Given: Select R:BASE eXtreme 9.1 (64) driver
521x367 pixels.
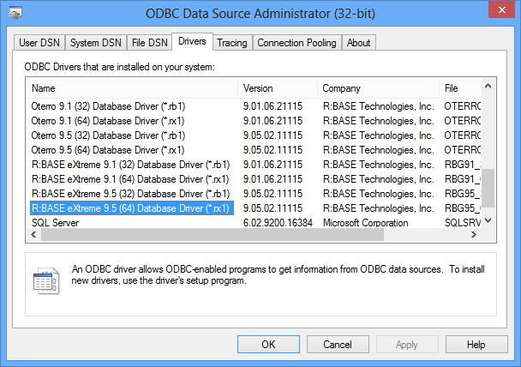Looking at the screenshot, I should (x=129, y=179).
